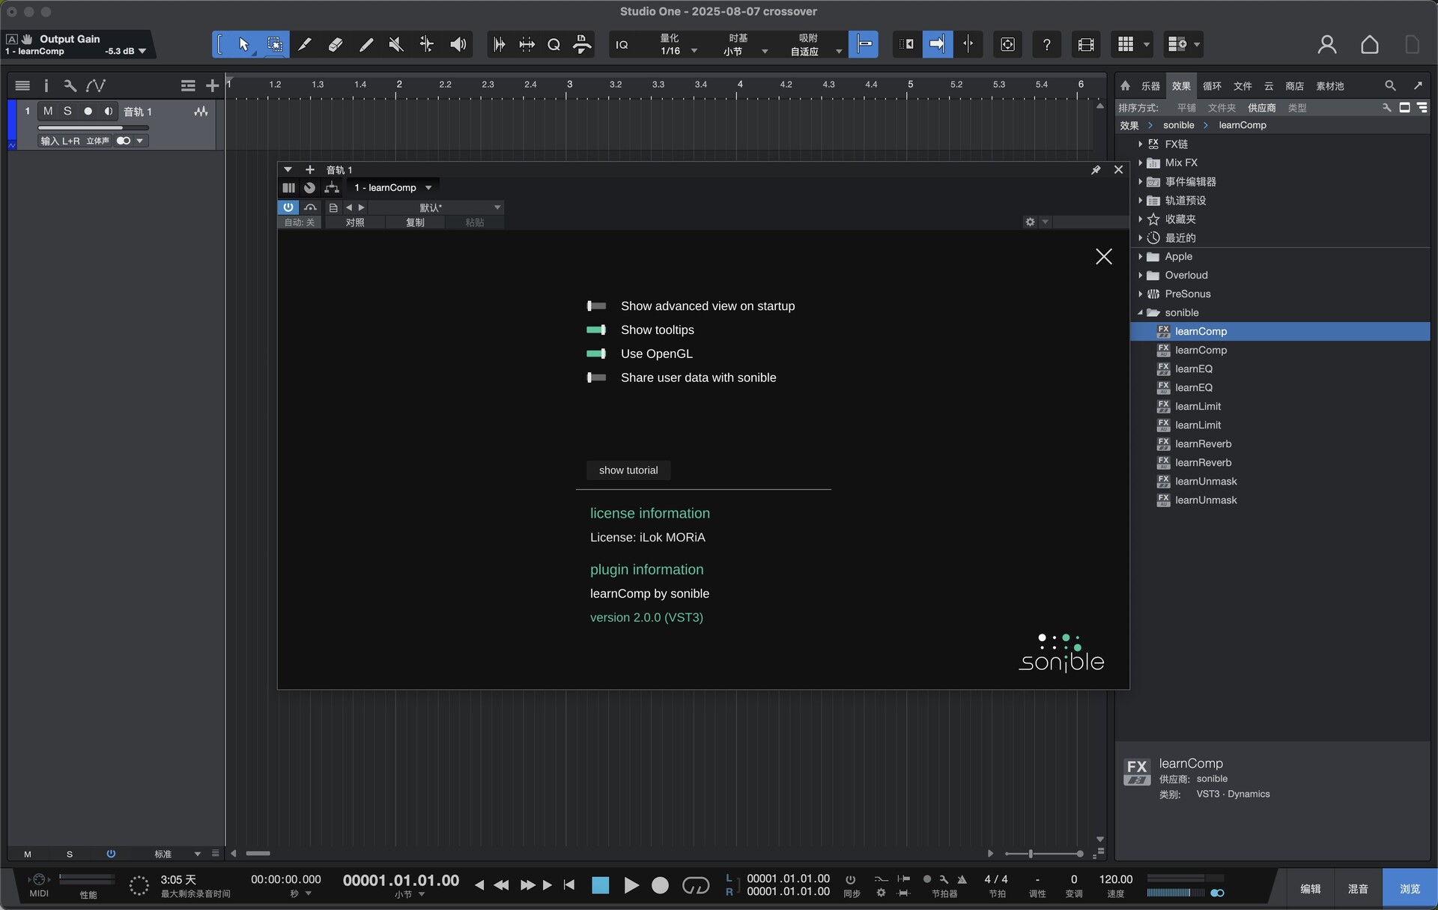Expand the Apple vendor folder
Screen dimensions: 1438x910
click(1140, 256)
